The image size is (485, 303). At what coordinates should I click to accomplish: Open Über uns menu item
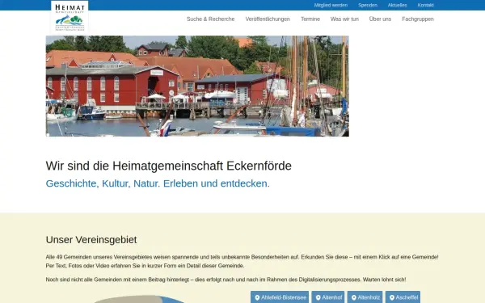[x=380, y=19]
